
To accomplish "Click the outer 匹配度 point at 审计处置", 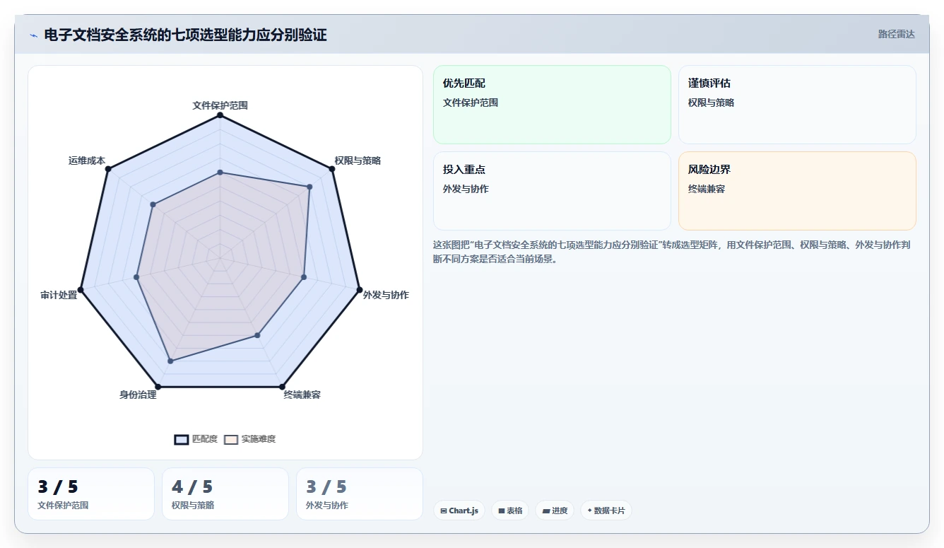I will pyautogui.click(x=81, y=289).
